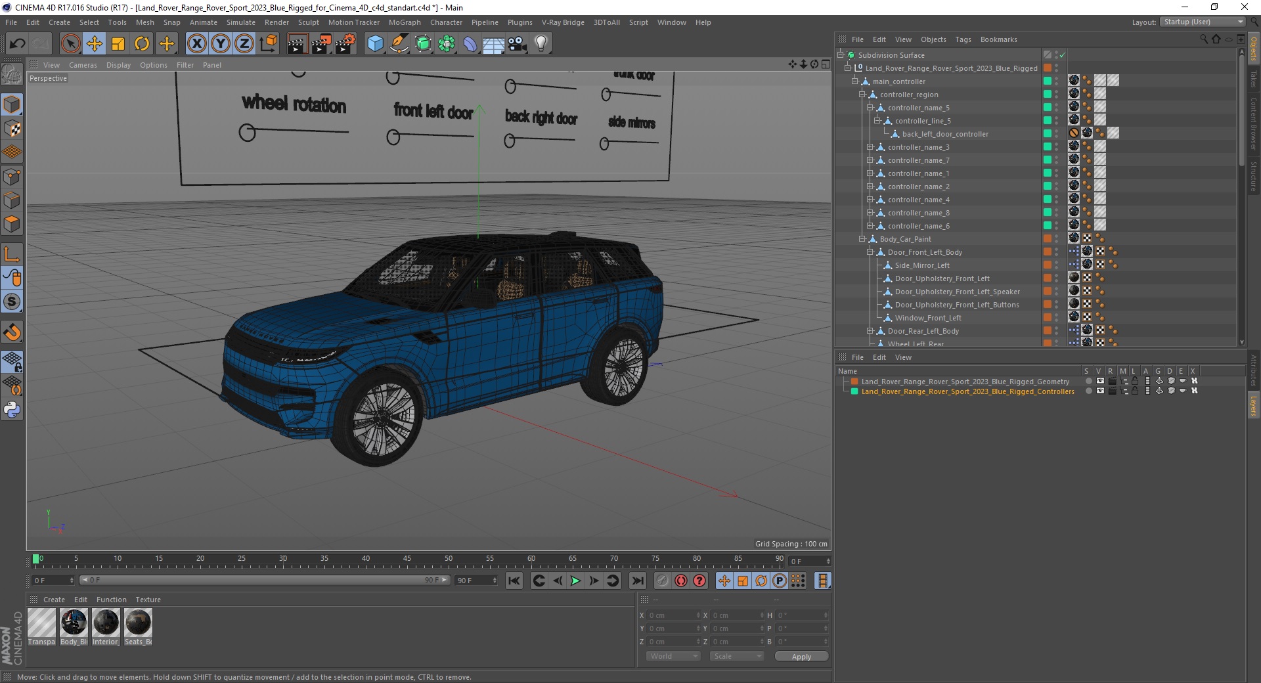
Task: Toggle Autokeying button
Action: coord(681,581)
